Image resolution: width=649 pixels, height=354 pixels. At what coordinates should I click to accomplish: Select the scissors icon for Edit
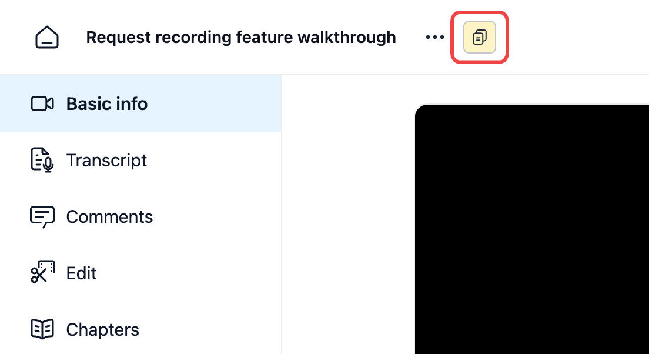tap(41, 272)
